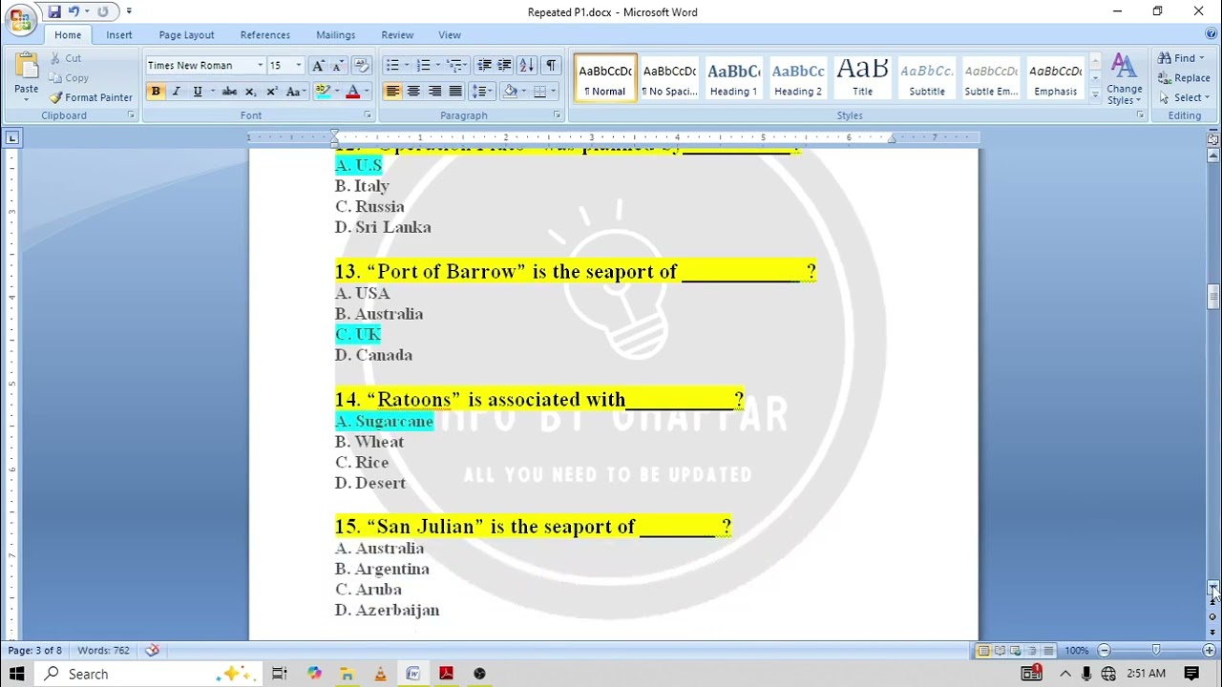Apply the Subtitle style

pos(926,77)
